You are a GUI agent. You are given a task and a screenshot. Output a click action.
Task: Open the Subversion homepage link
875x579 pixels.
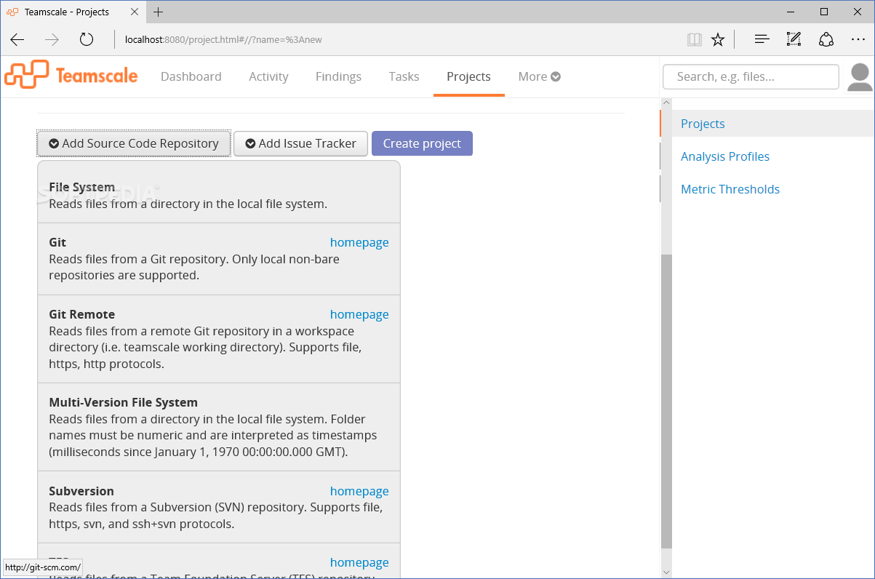pyautogui.click(x=359, y=491)
